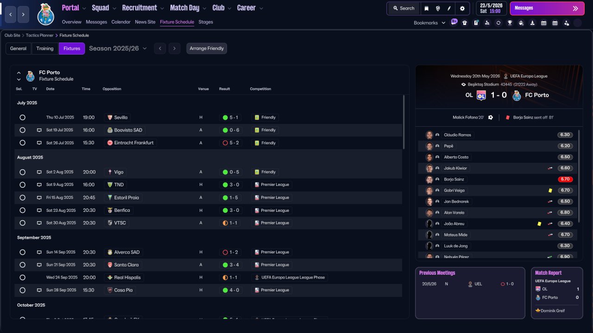Click the goal ball icon beside Malick Fofana
Image resolution: width=593 pixels, height=333 pixels.
[491, 117]
